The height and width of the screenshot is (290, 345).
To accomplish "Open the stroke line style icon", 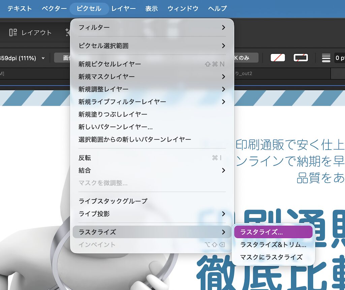I will pyautogui.click(x=326, y=58).
